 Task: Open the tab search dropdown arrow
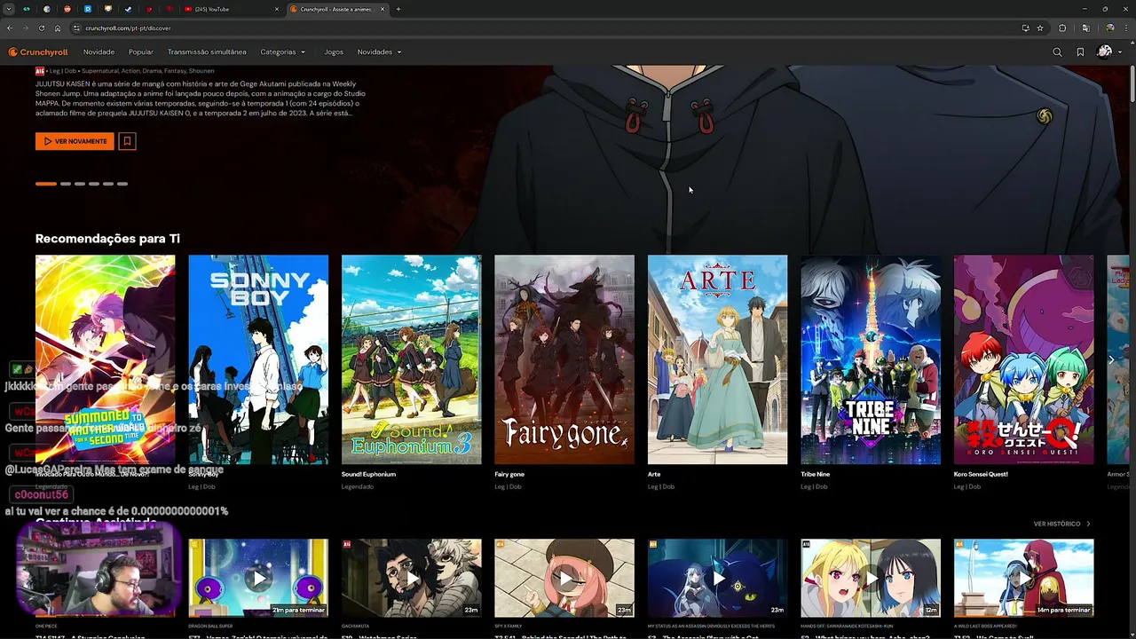pyautogui.click(x=8, y=9)
